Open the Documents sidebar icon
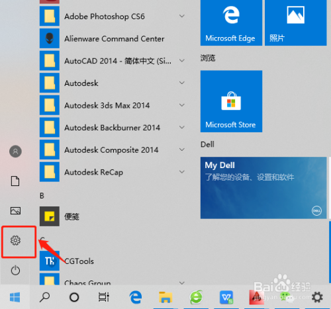The width and height of the screenshot is (331, 309). [15, 181]
